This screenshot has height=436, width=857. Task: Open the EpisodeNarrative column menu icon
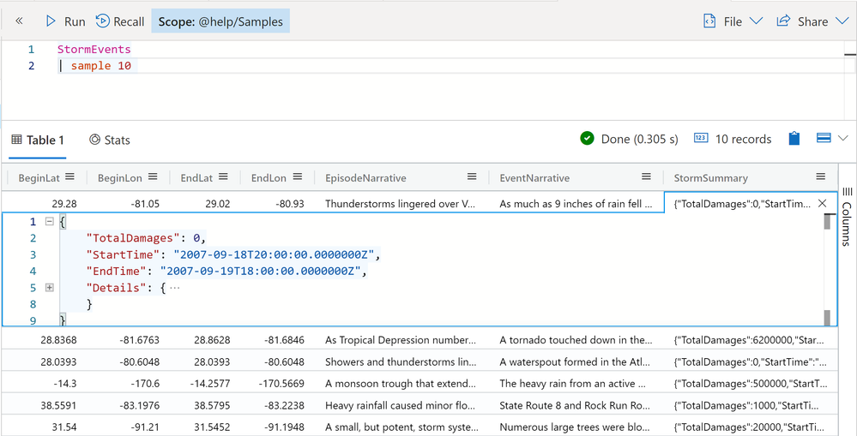click(x=472, y=177)
